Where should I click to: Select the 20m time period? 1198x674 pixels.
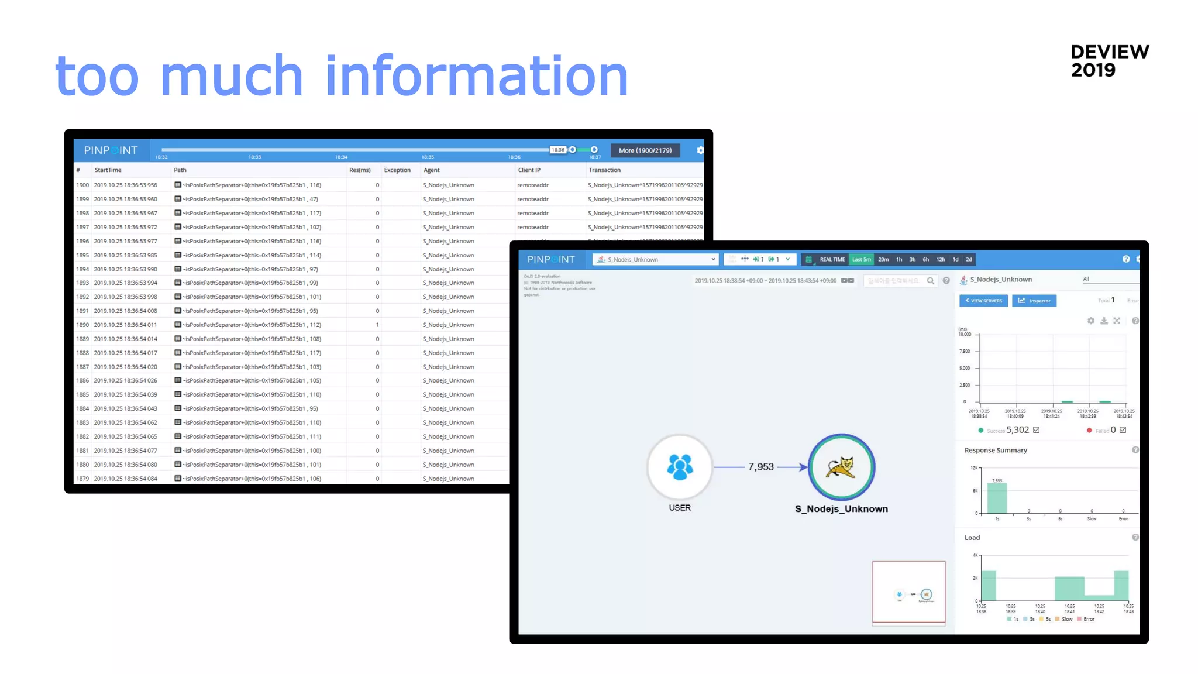coord(883,259)
